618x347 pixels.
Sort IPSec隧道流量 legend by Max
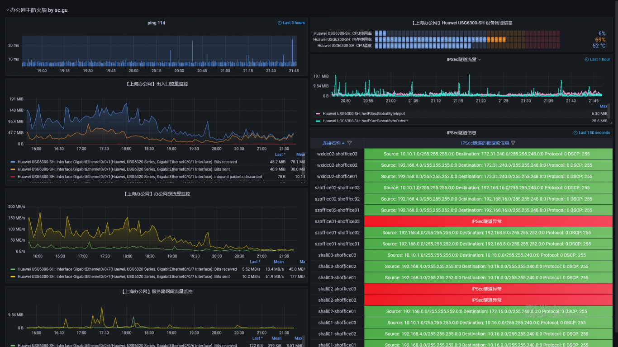[604, 107]
